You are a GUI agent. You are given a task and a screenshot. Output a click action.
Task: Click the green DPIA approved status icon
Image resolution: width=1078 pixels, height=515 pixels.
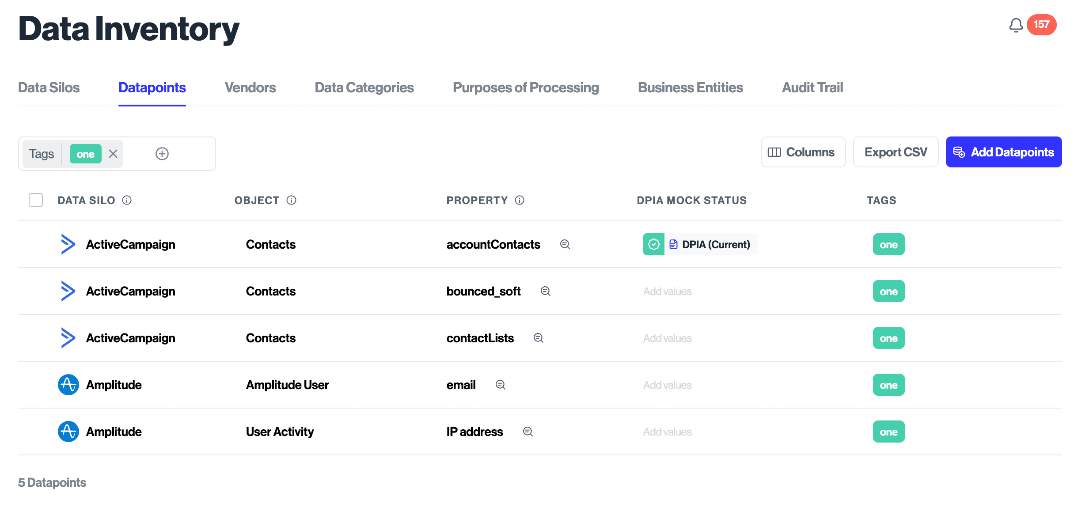[x=653, y=244]
